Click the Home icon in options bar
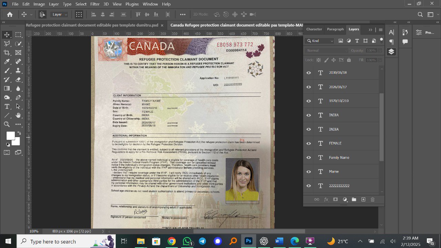441x248 pixels. (x=10, y=14)
